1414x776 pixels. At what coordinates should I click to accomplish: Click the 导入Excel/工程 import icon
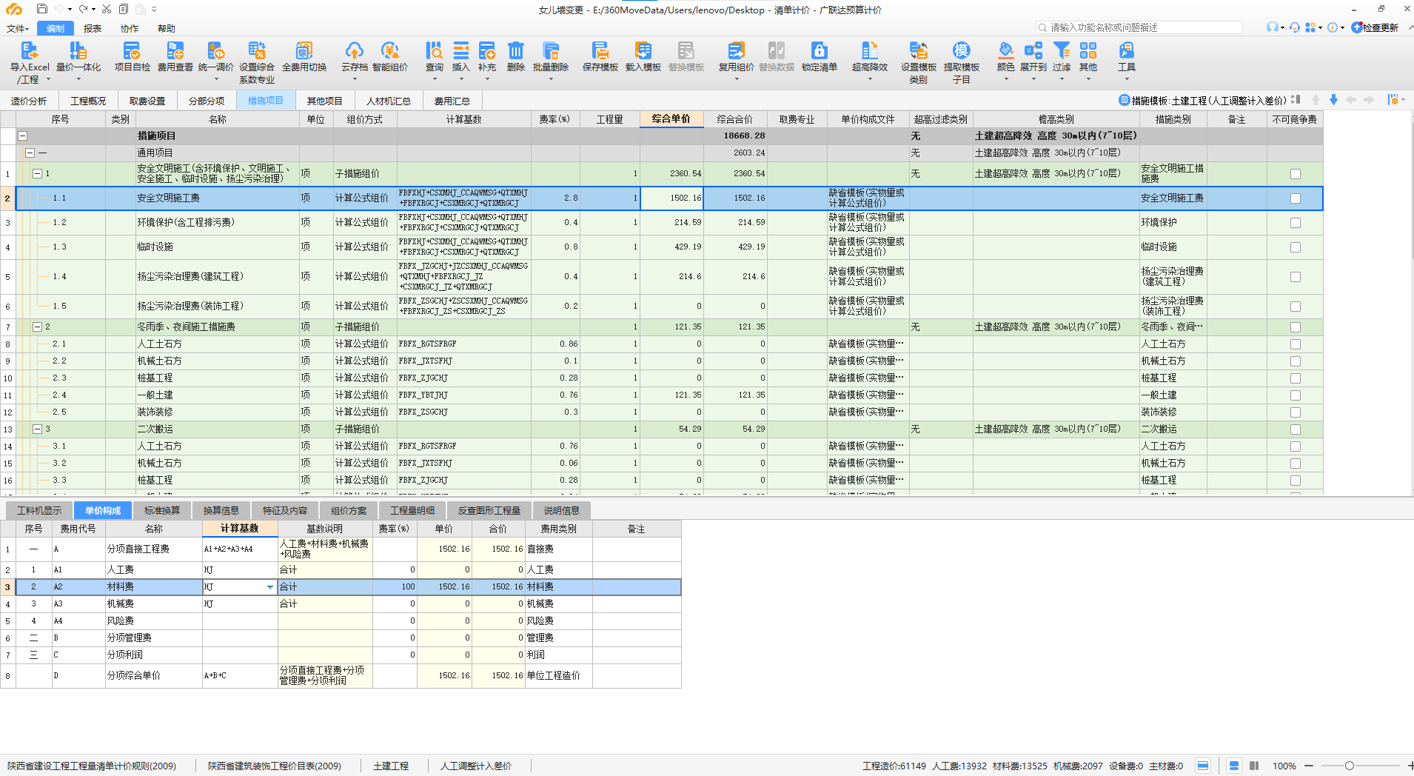[29, 50]
